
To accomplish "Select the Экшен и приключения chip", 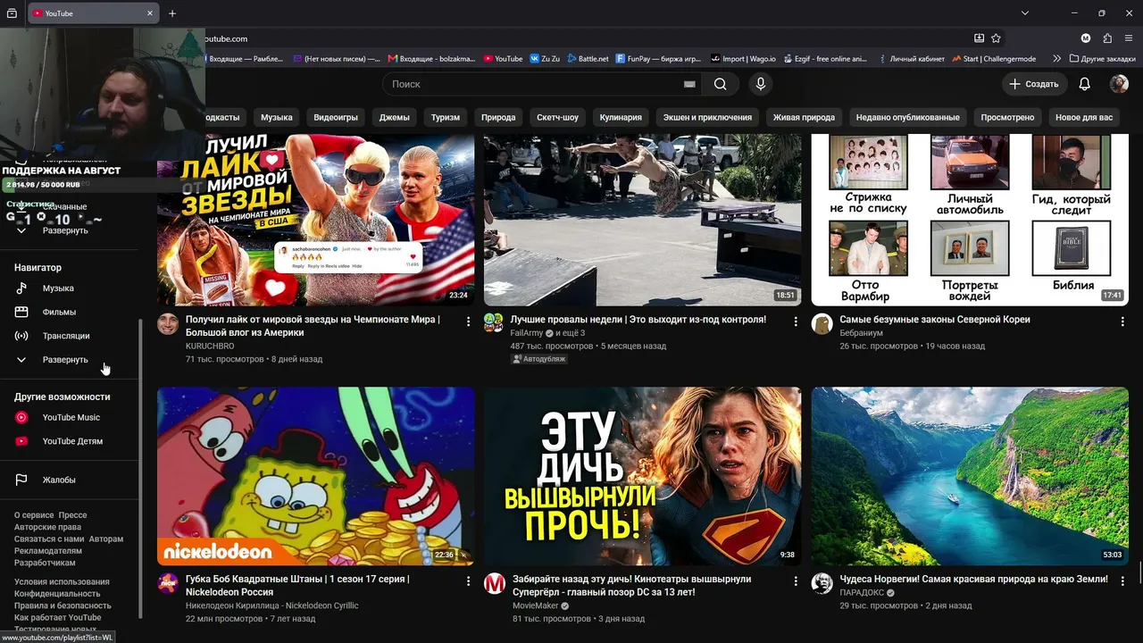I will (707, 117).
